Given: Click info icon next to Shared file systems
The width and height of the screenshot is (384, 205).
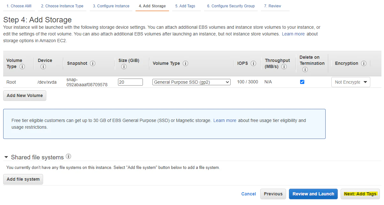Looking at the screenshot, I should coord(68,156).
